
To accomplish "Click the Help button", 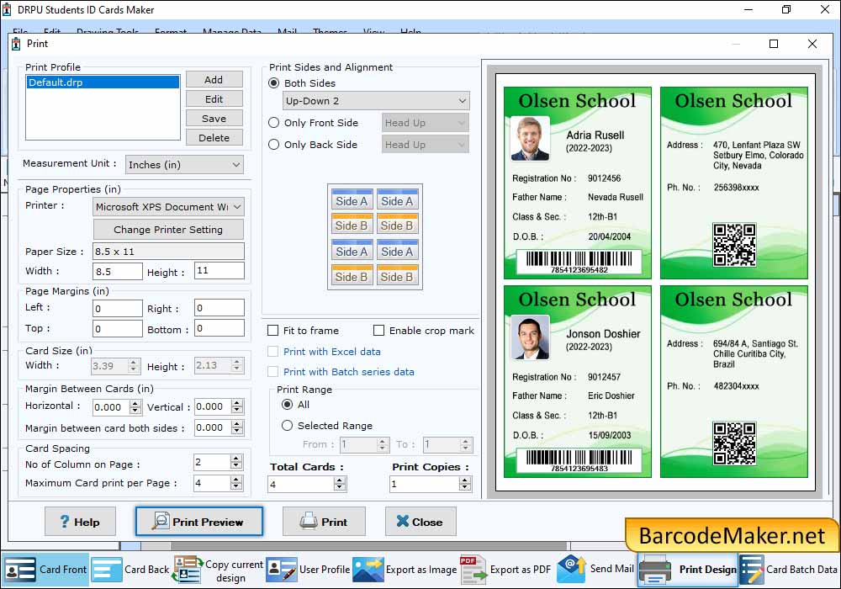I will tap(80, 522).
